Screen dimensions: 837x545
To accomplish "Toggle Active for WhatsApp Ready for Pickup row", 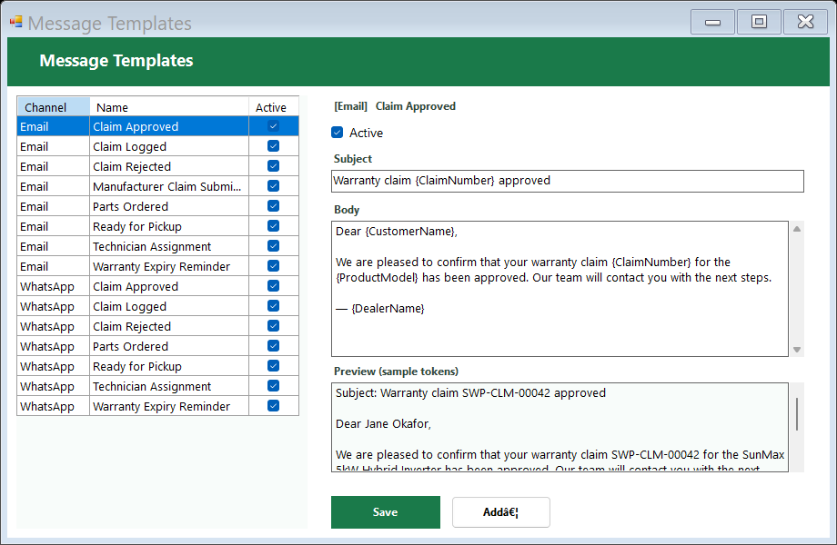I will click(x=273, y=366).
